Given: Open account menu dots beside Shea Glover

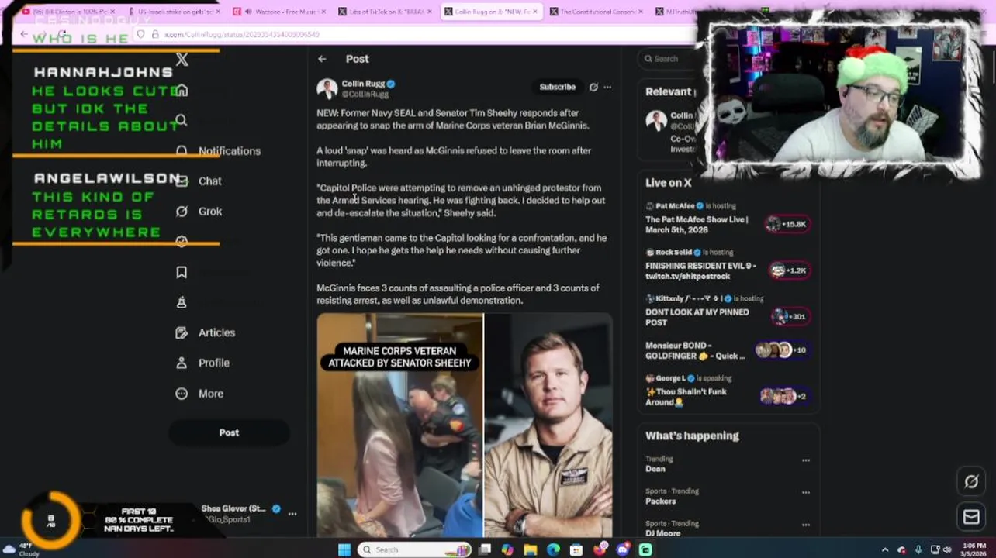Looking at the screenshot, I should point(292,514).
